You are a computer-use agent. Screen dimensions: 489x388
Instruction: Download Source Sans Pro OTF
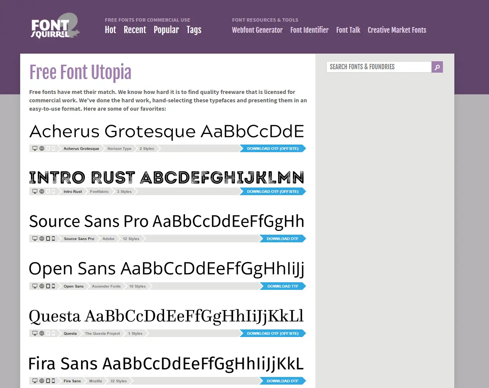(283, 239)
